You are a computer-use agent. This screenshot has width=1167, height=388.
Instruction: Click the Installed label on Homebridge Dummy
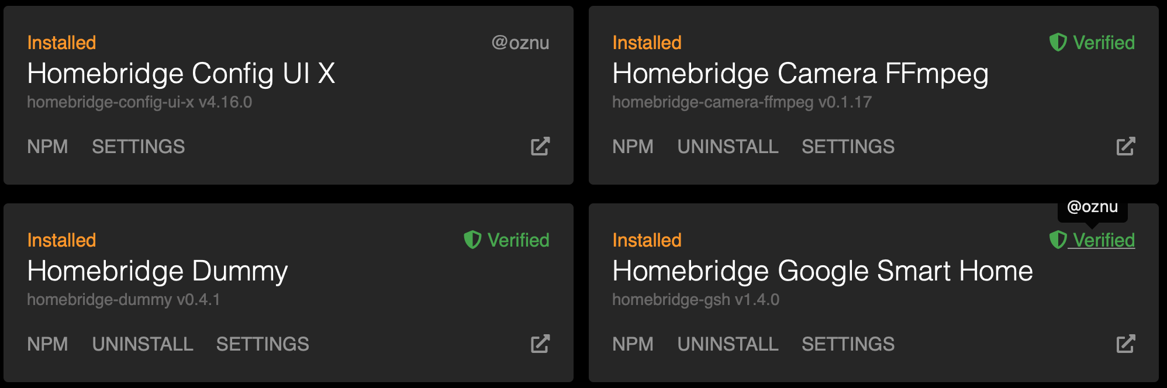(61, 240)
